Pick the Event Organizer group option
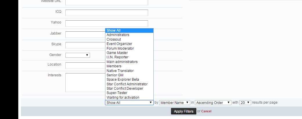Viewport: 302px width, 119px height. point(119,44)
